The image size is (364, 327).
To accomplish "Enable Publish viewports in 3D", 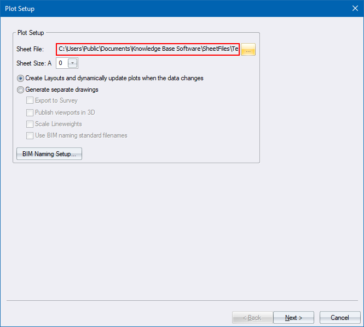I will pyautogui.click(x=30, y=112).
